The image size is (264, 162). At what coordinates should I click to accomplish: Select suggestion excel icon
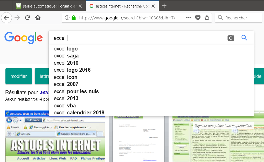[x=151, y=77]
